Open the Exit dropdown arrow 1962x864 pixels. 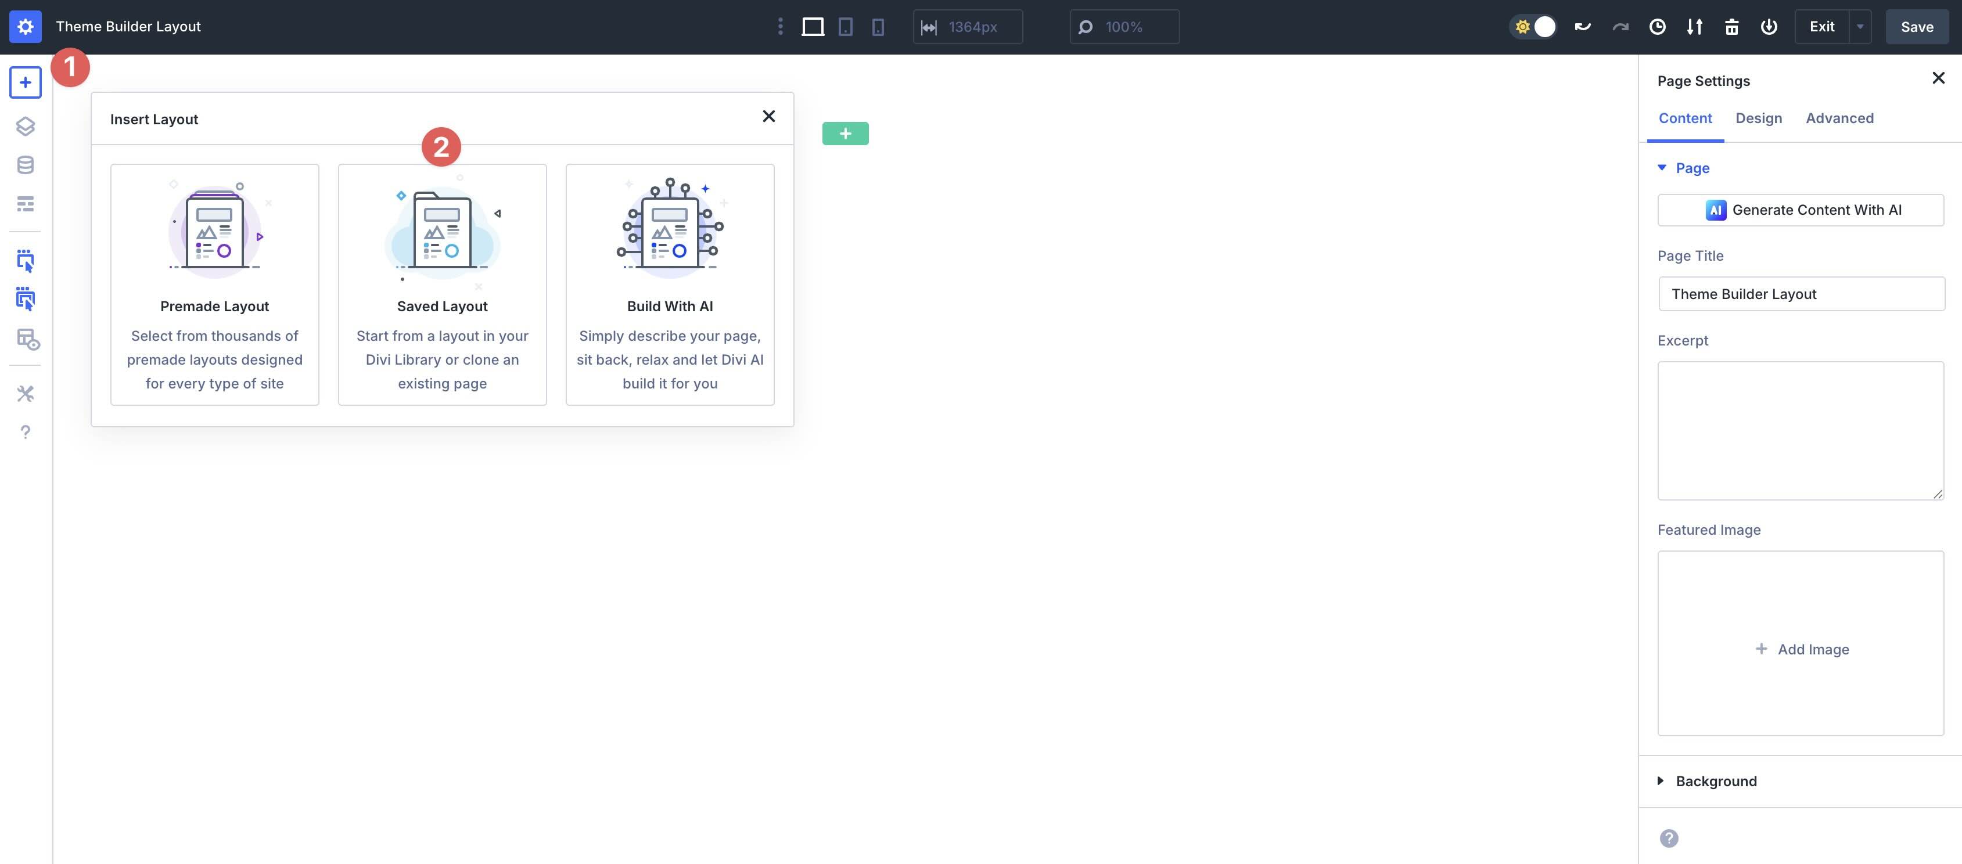point(1859,26)
